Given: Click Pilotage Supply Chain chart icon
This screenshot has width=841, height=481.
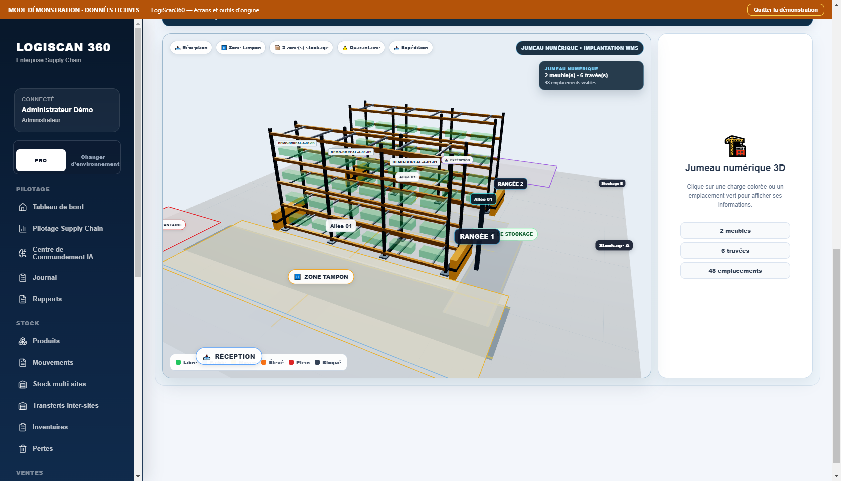Looking at the screenshot, I should [23, 229].
